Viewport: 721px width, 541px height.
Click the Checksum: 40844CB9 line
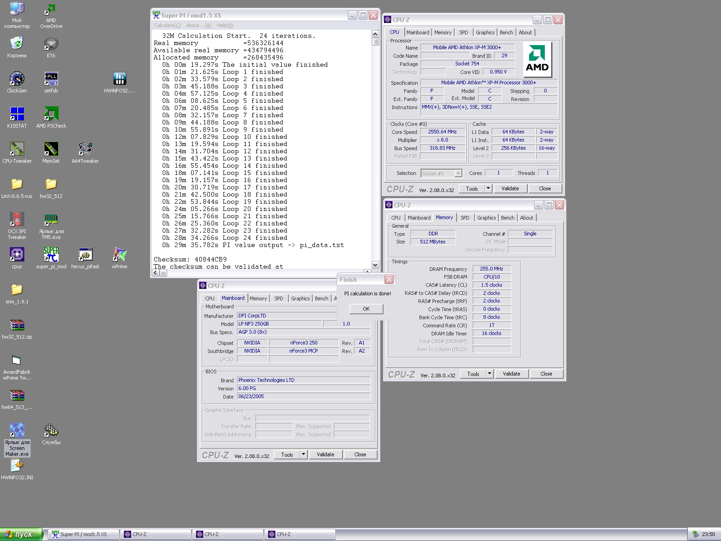pos(190,260)
